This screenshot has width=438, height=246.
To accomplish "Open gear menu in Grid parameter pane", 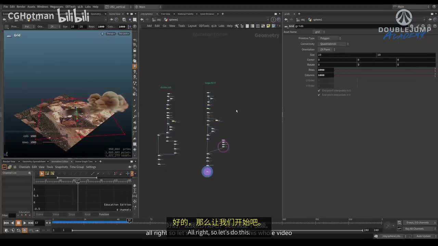I will [412, 26].
